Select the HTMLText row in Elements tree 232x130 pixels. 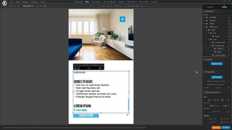(x=216, y=49)
